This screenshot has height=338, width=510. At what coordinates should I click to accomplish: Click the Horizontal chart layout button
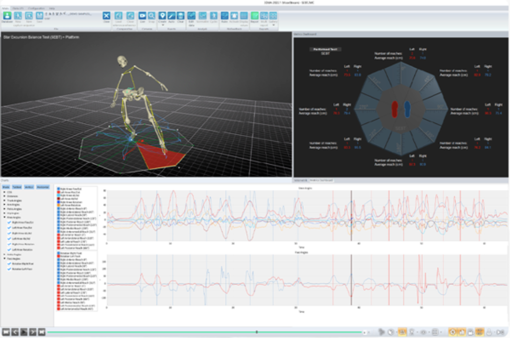click(43, 187)
